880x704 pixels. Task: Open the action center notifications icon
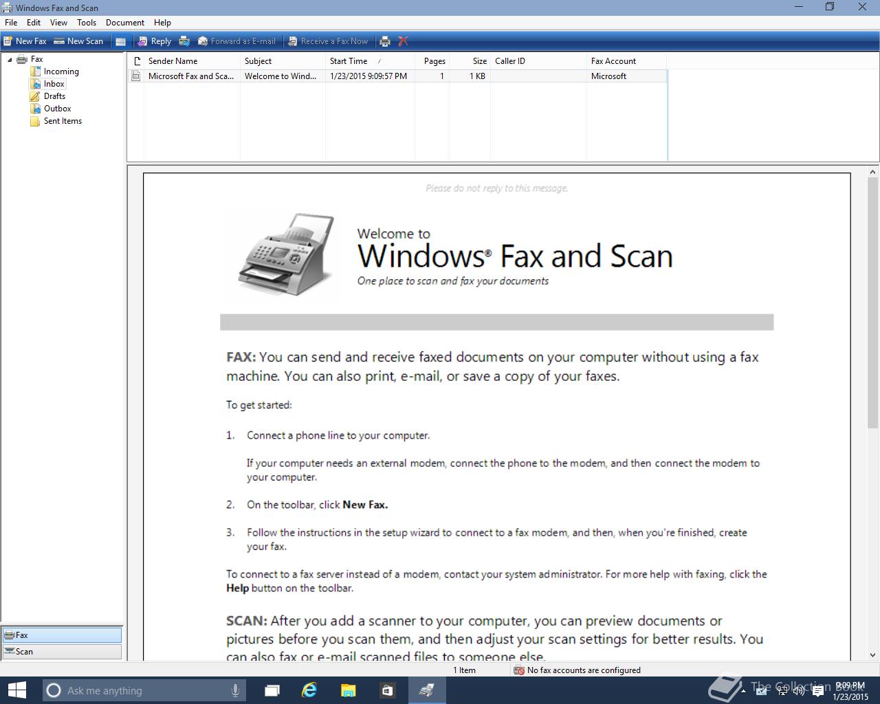pos(817,691)
